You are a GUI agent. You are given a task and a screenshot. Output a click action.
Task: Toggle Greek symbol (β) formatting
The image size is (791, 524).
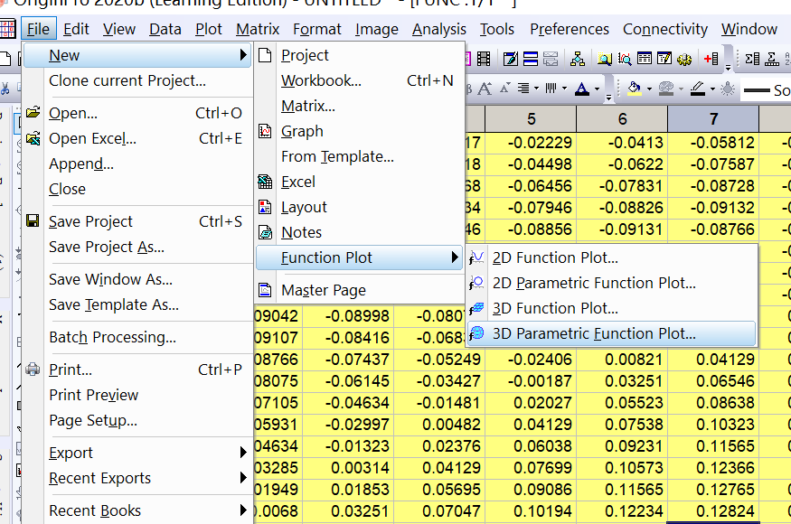470,88
